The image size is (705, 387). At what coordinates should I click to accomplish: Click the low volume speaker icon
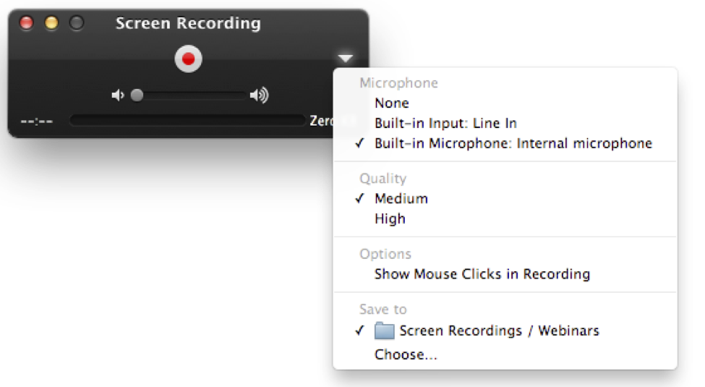118,95
